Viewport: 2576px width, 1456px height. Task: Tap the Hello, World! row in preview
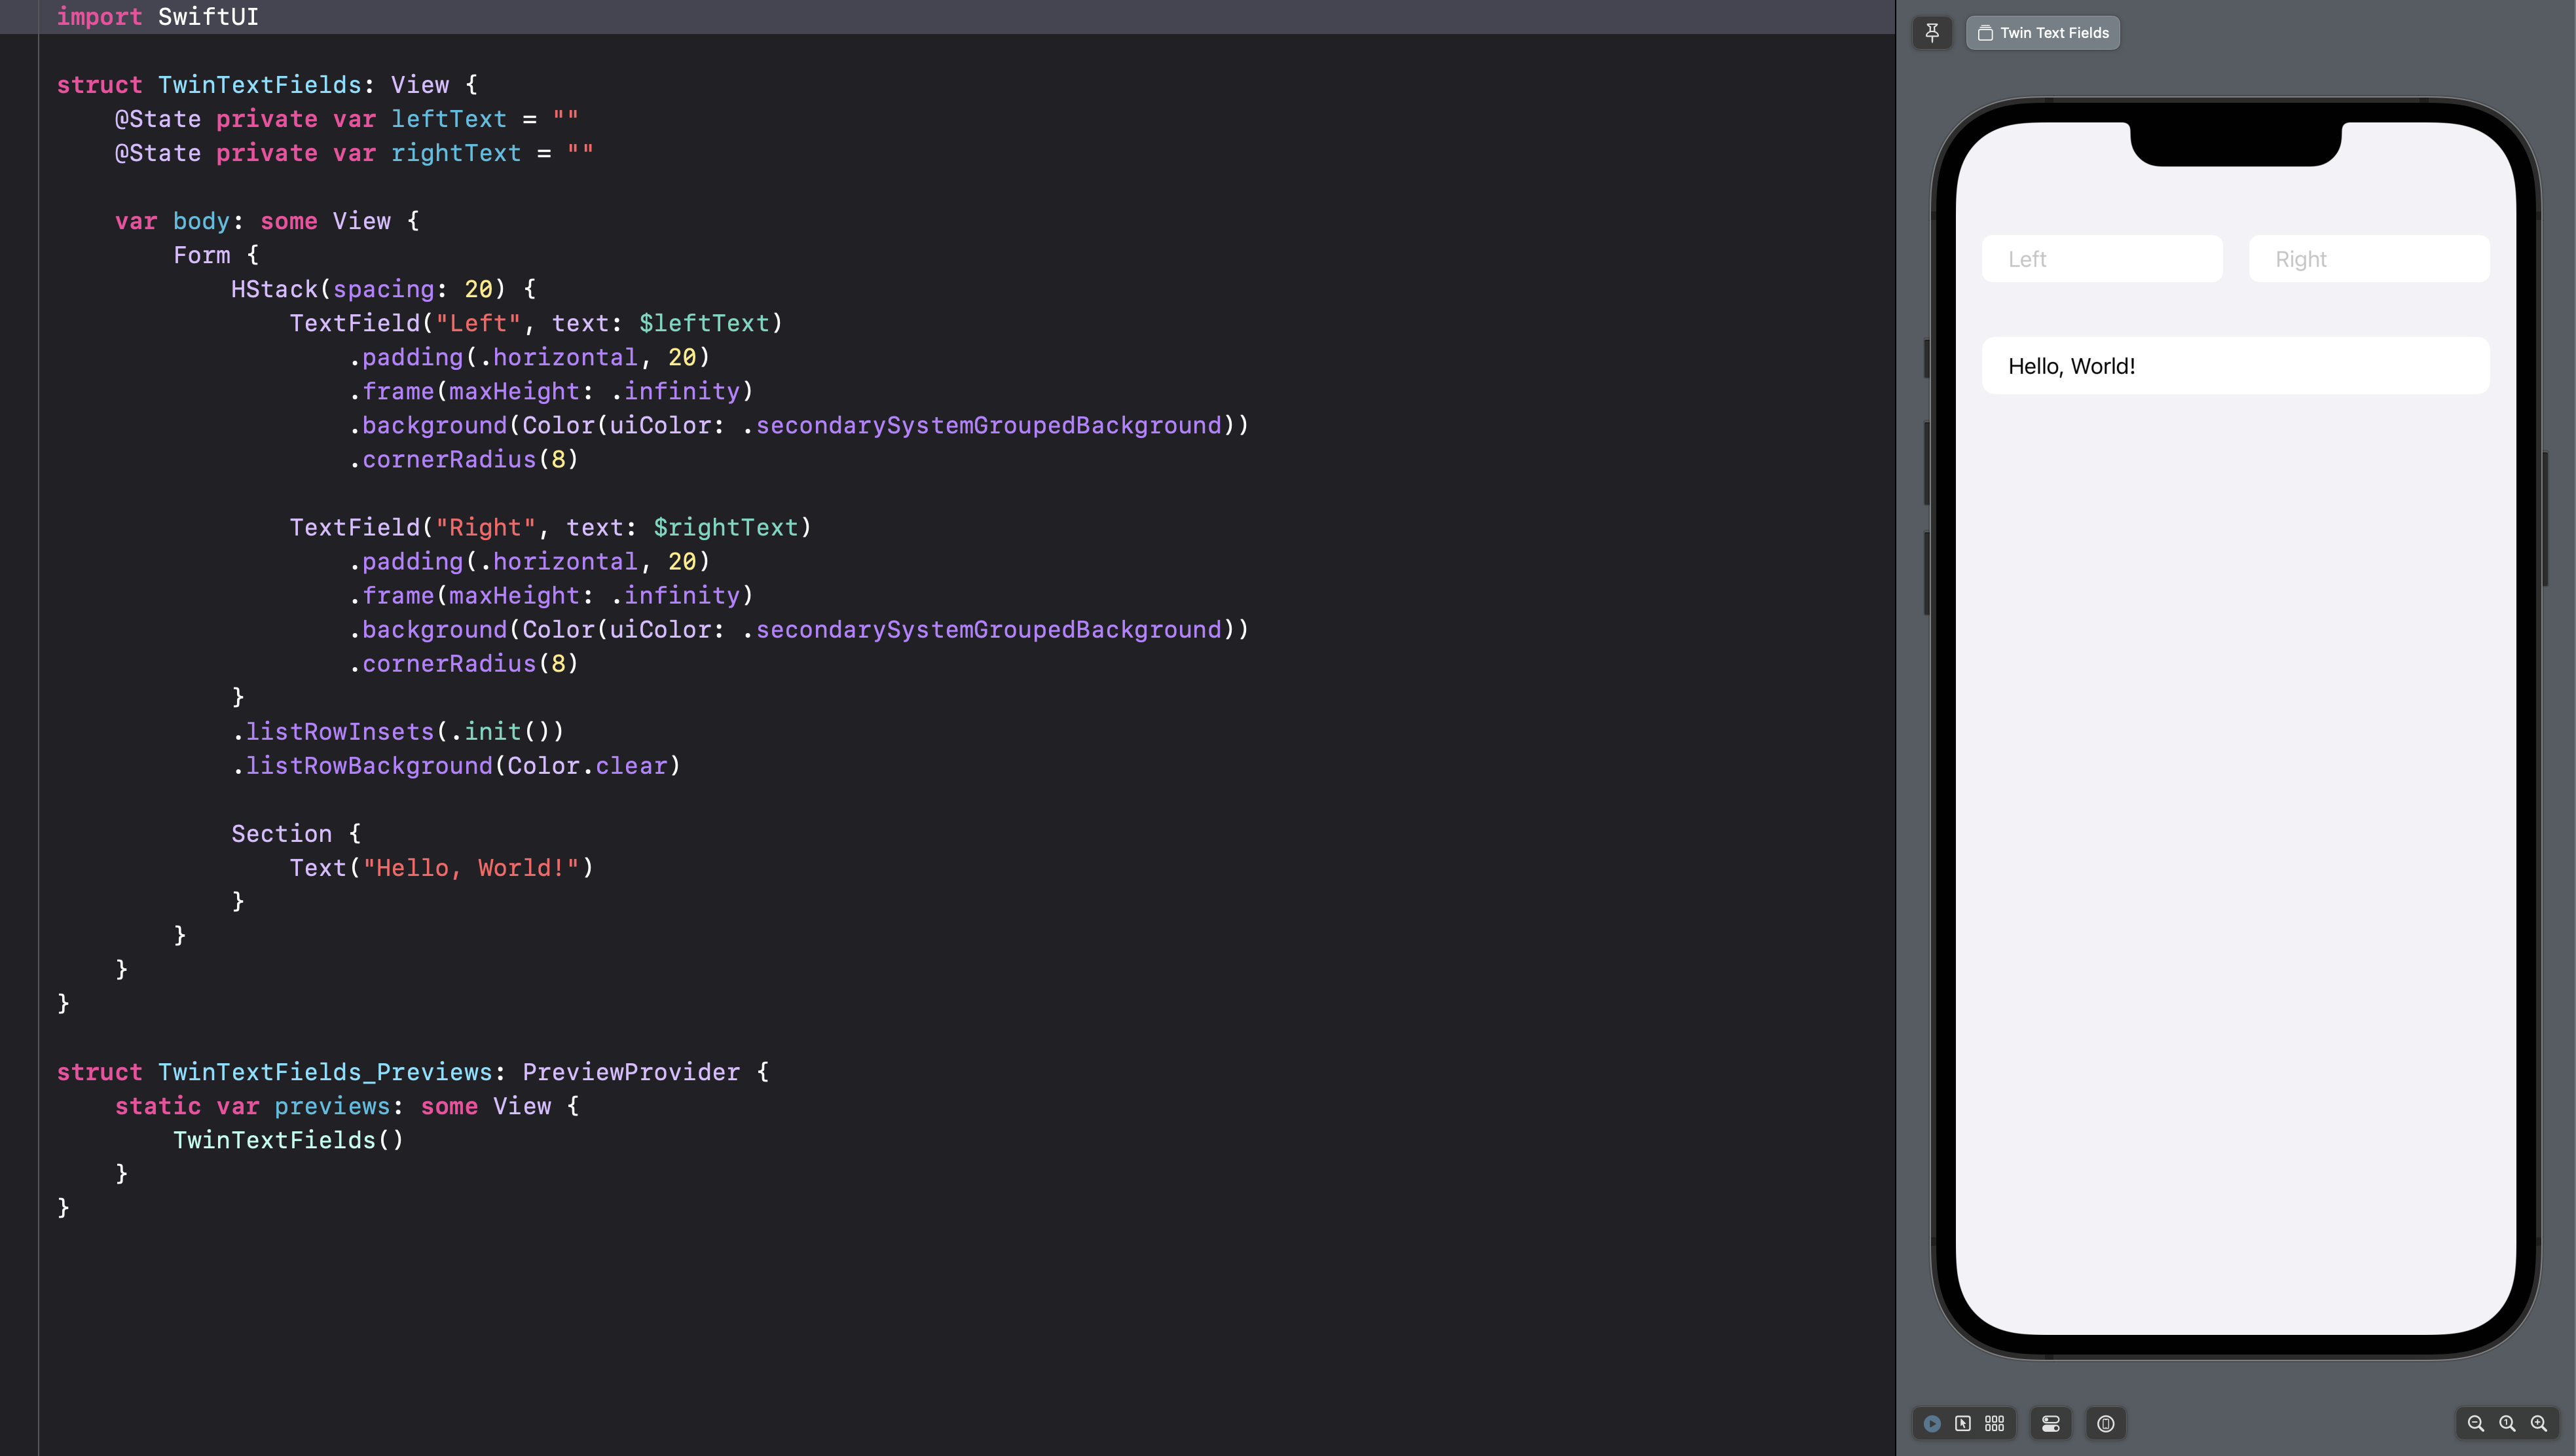point(2235,366)
